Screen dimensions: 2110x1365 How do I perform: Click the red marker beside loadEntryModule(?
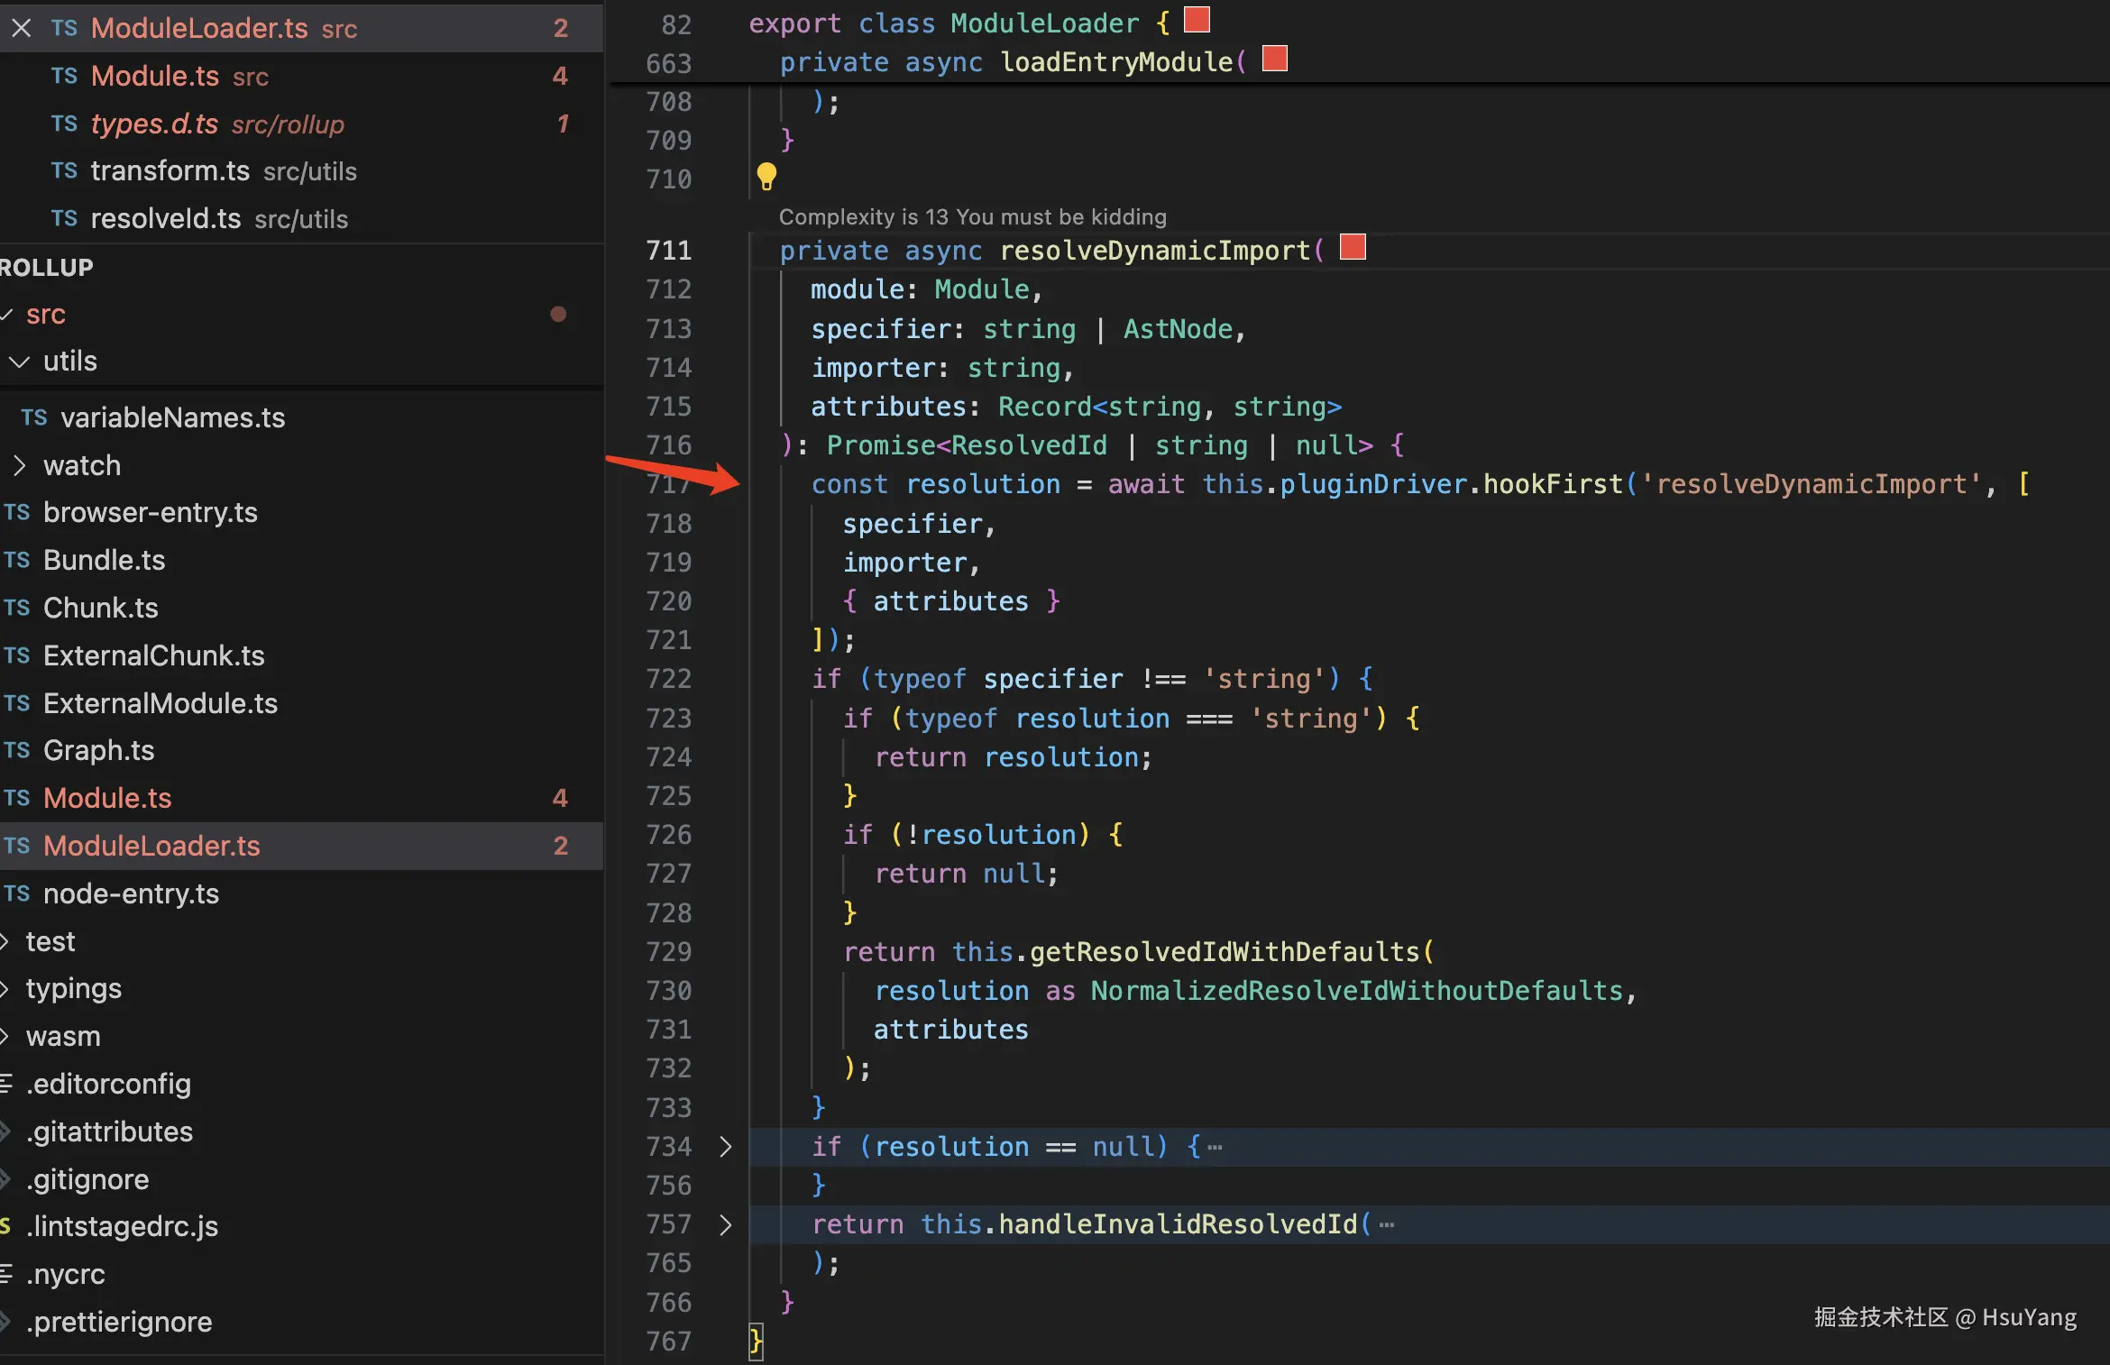1274,60
